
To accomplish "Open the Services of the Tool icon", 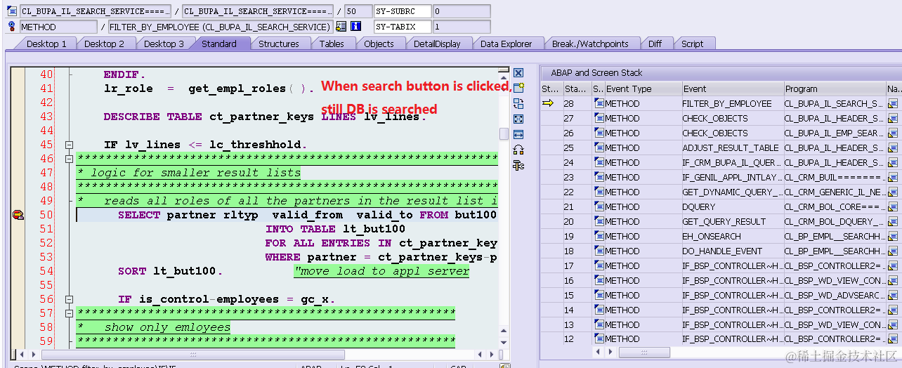I will 518,150.
